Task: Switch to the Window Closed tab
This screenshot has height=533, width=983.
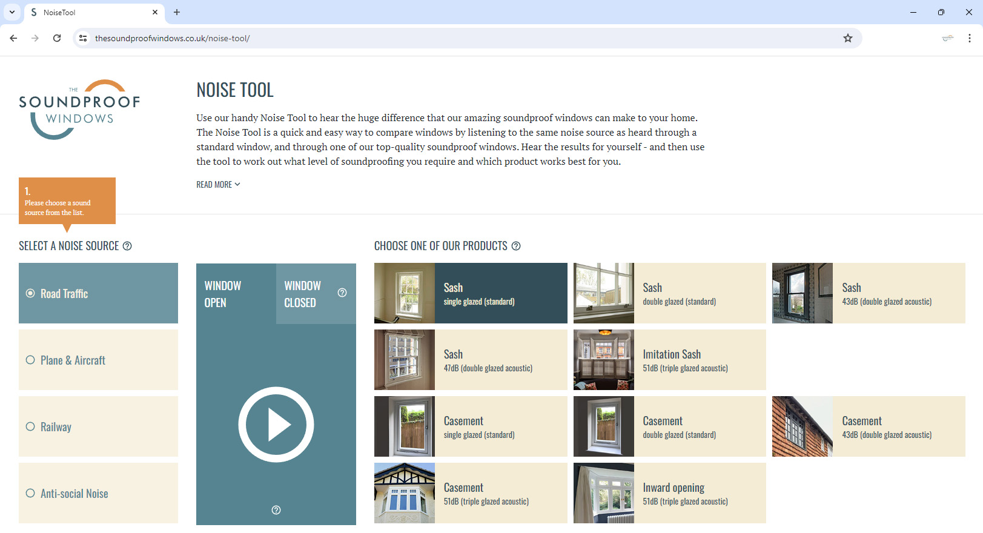Action: tap(305, 294)
